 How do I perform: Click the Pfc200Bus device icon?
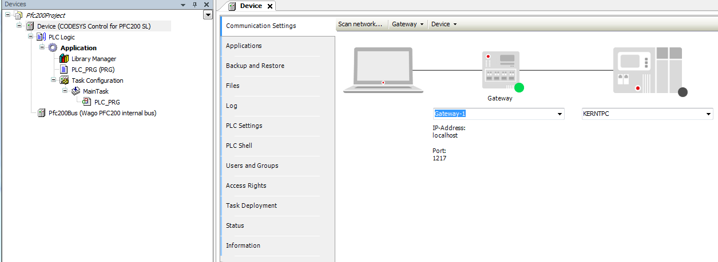point(41,113)
